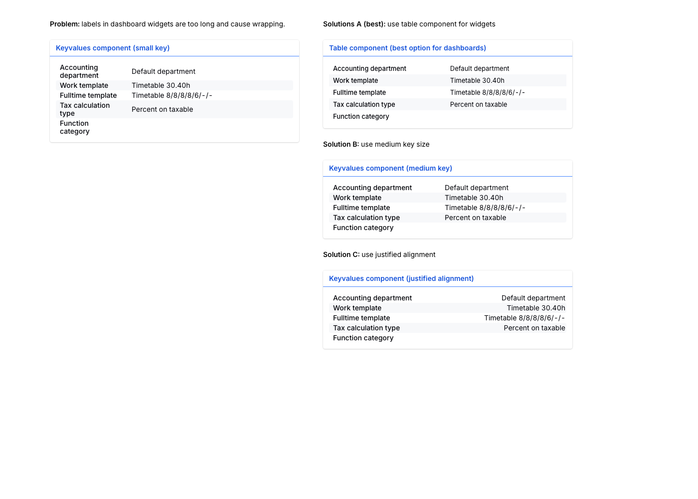Open 'Table component (best option for dashboards)' title
698x499 pixels.
click(407, 48)
